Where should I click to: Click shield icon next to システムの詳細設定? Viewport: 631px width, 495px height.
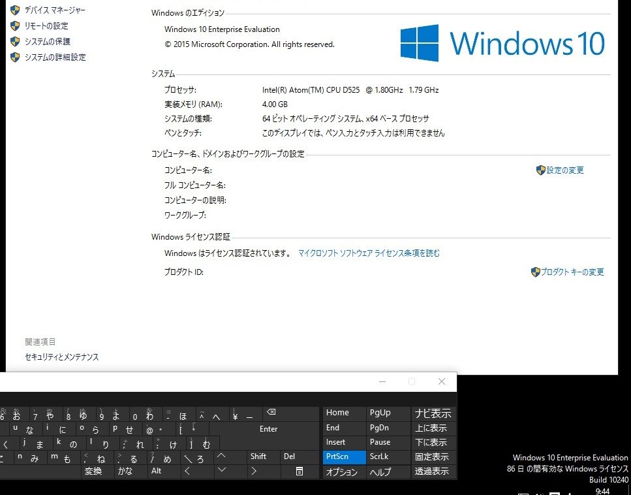click(x=15, y=57)
